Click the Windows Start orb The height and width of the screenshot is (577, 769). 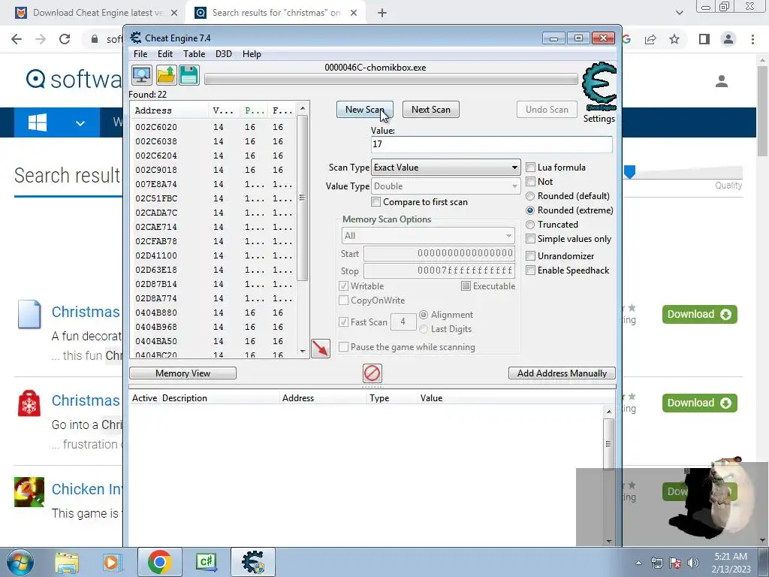pyautogui.click(x=20, y=562)
